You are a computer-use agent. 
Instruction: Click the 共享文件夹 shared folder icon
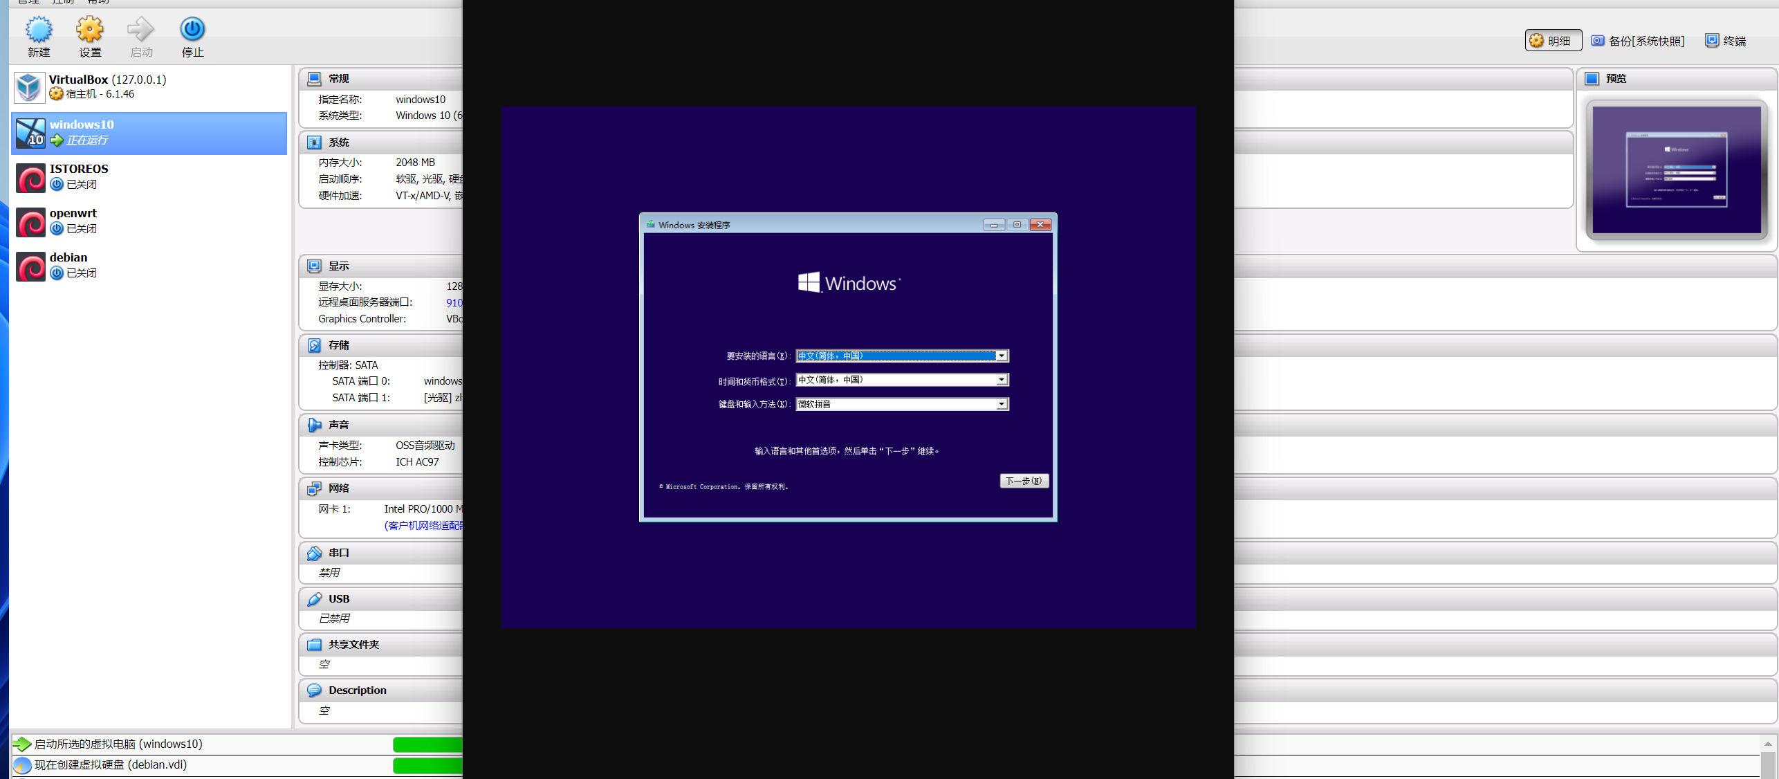314,645
